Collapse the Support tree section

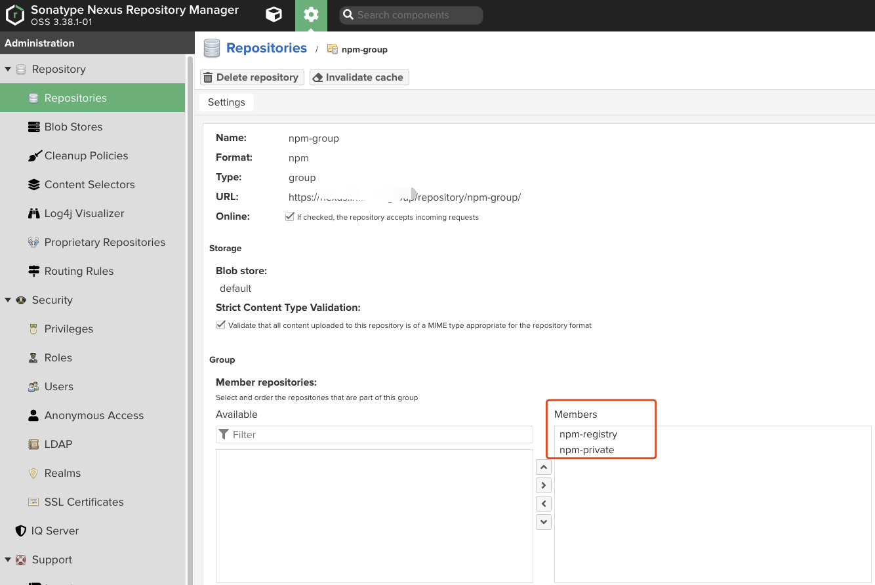point(8,559)
